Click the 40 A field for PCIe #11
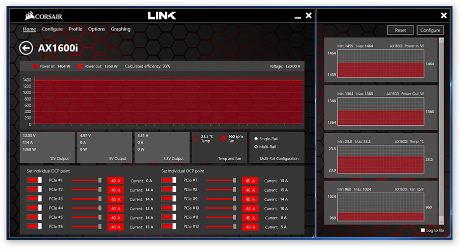Viewport: 461px width, 249px height. (x=250, y=218)
